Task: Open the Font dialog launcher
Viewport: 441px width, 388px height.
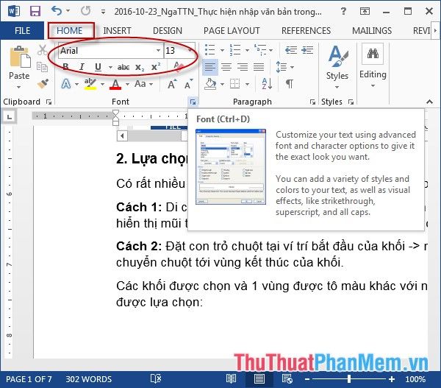Action: (193, 102)
